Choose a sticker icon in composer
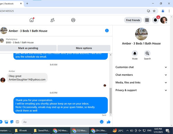 point(12,122)
